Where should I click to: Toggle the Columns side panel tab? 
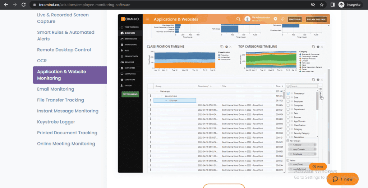tap(321, 94)
